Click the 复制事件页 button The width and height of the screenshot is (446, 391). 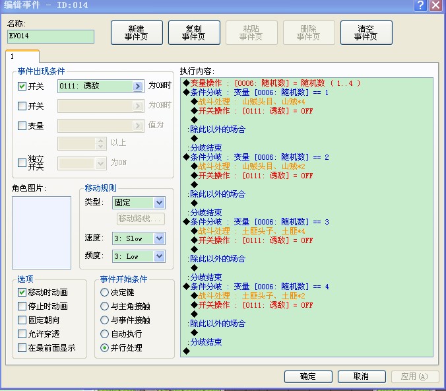pyautogui.click(x=194, y=33)
